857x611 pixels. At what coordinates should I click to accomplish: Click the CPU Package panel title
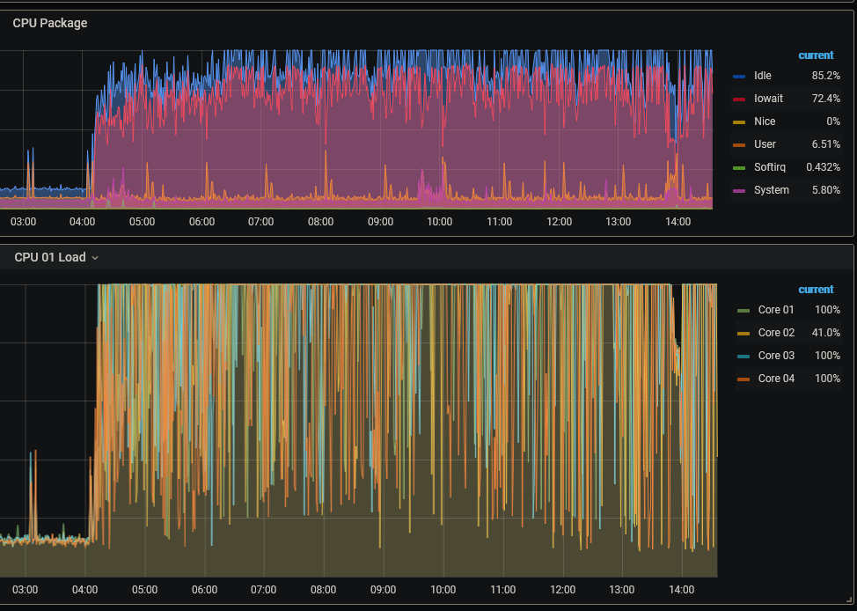pos(50,23)
